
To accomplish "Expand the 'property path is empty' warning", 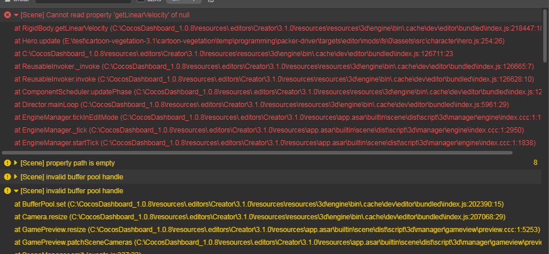I will [x=16, y=163].
